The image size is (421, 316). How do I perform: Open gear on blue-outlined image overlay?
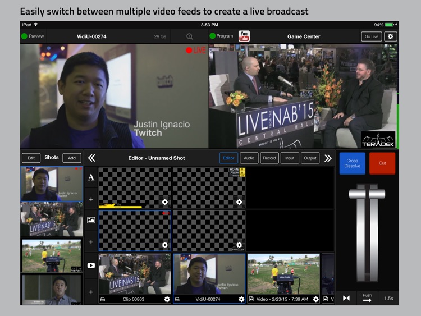[x=165, y=245]
